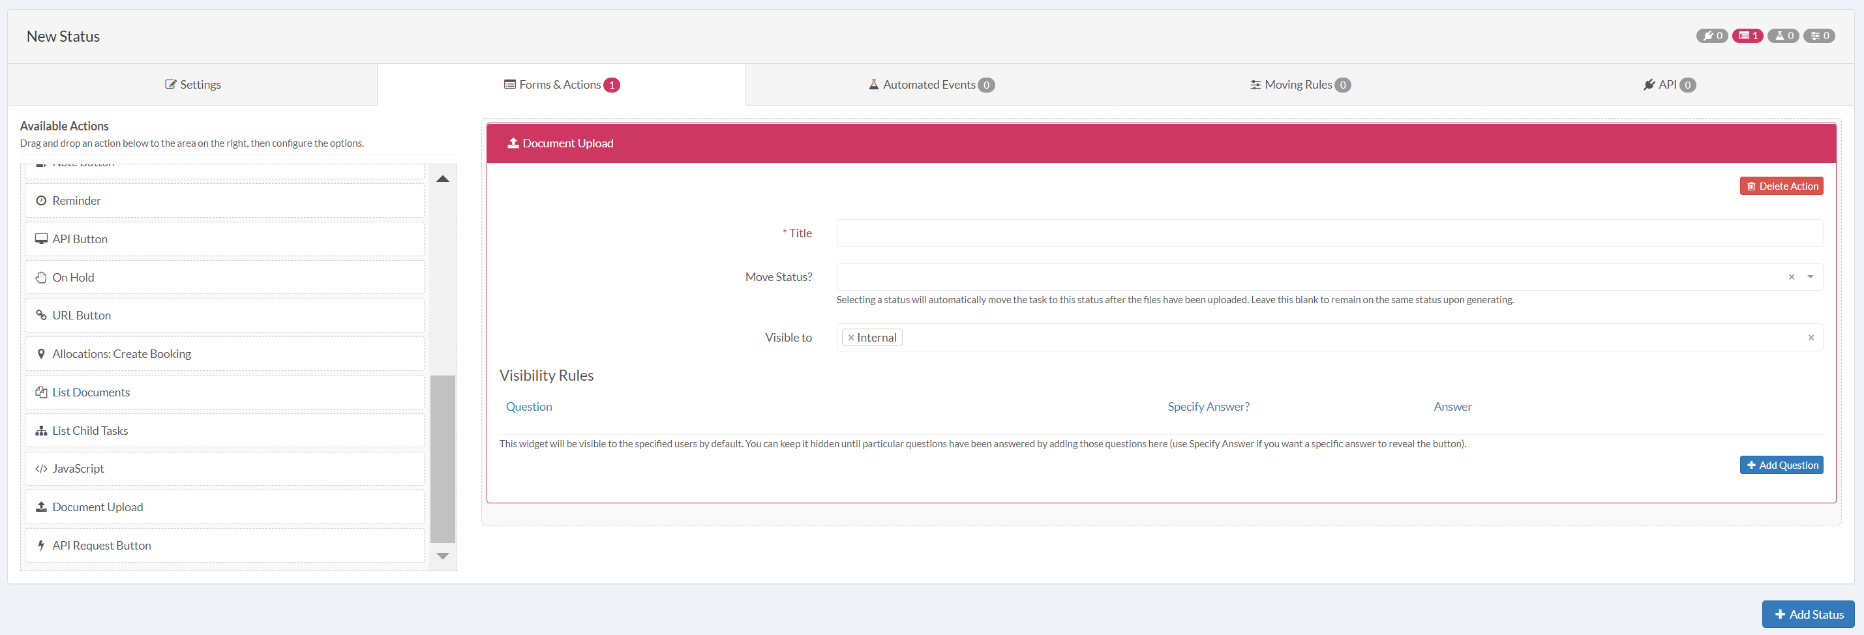The height and width of the screenshot is (635, 1864).
Task: Click the List Documents copy icon
Action: [41, 392]
